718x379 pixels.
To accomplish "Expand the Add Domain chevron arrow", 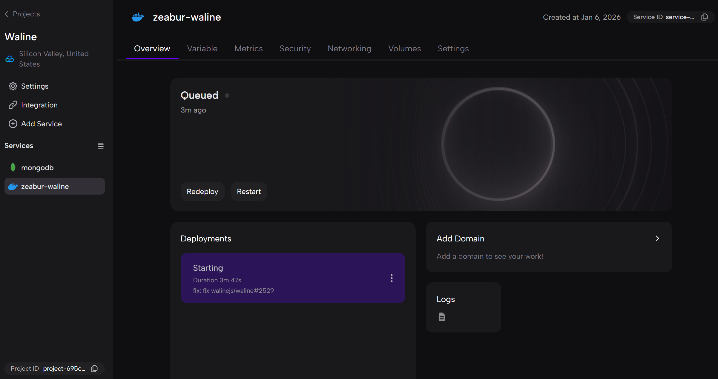I will coord(657,238).
